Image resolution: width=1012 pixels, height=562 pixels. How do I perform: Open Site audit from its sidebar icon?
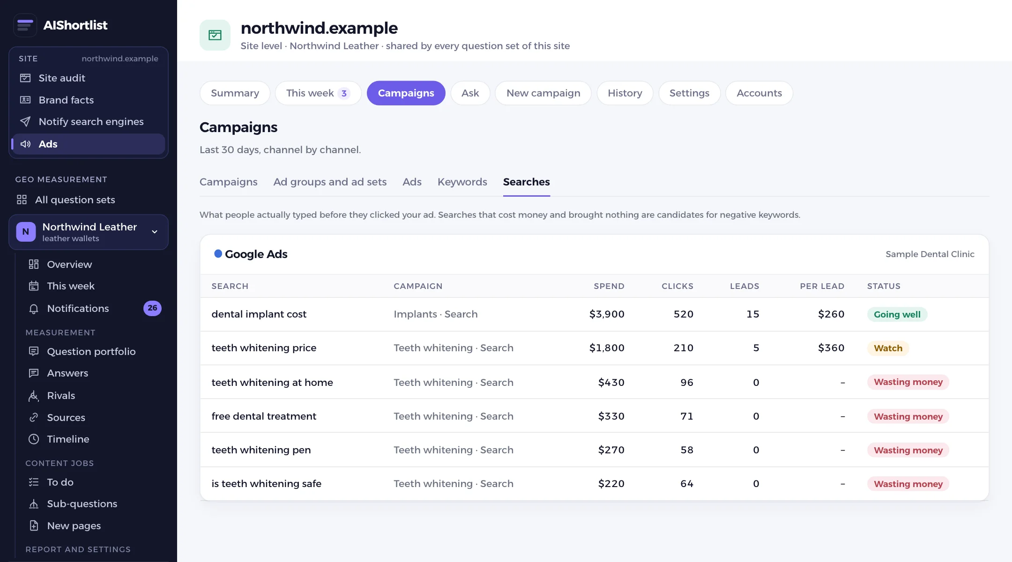pyautogui.click(x=25, y=78)
